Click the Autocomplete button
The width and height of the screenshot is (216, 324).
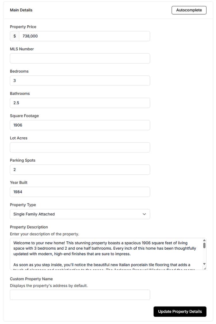click(x=189, y=10)
